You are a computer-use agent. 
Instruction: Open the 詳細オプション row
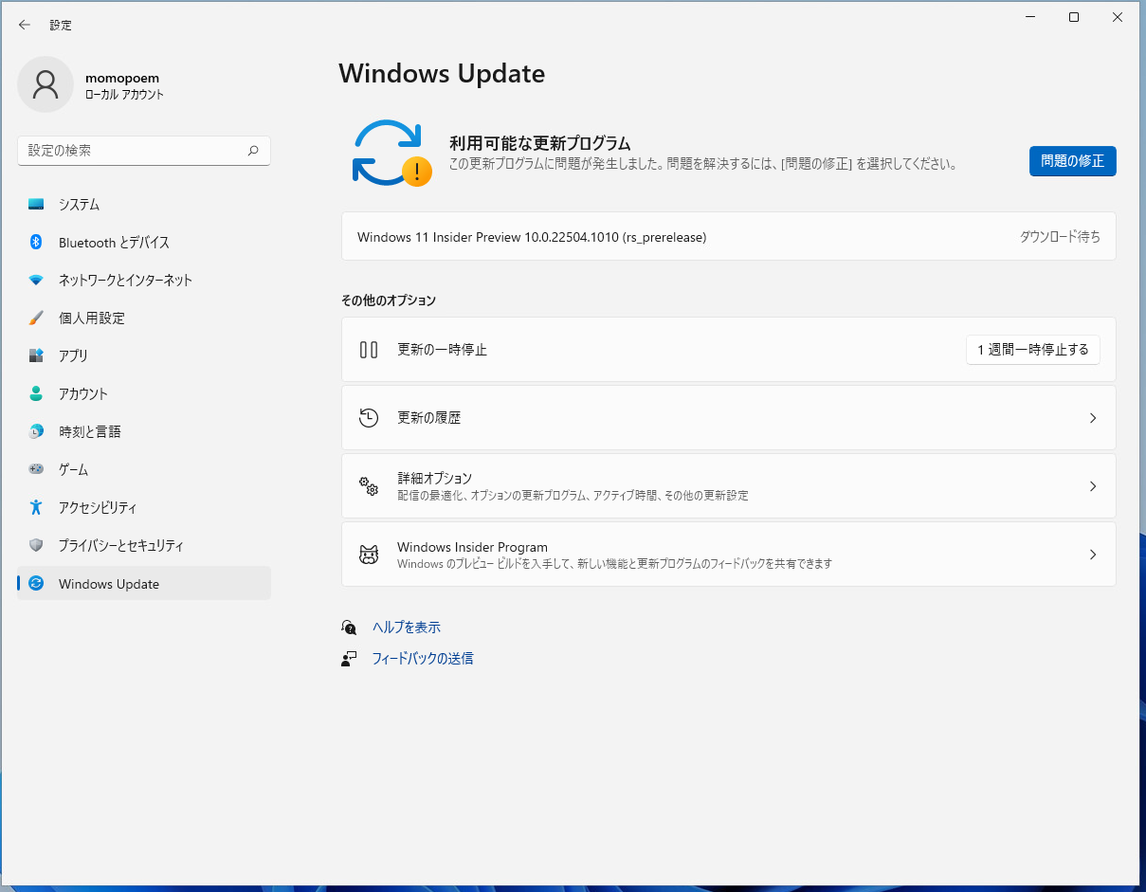(728, 486)
